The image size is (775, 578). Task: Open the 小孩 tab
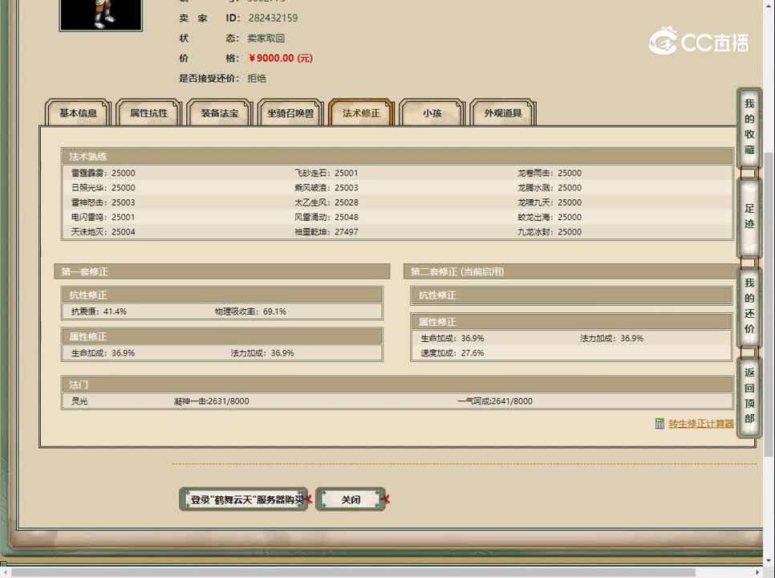pyautogui.click(x=432, y=113)
